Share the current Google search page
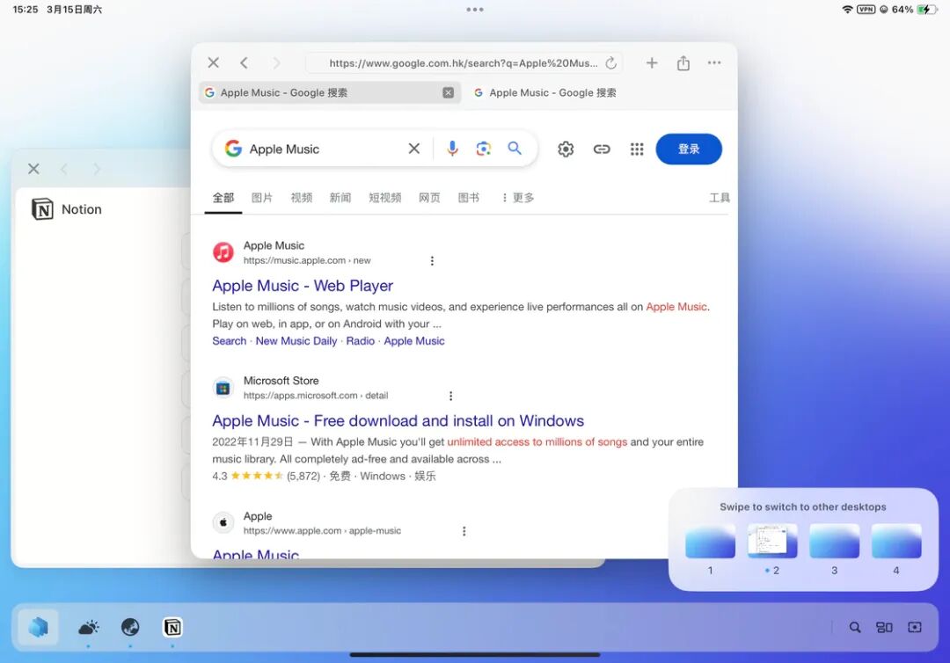The image size is (950, 663). point(683,63)
